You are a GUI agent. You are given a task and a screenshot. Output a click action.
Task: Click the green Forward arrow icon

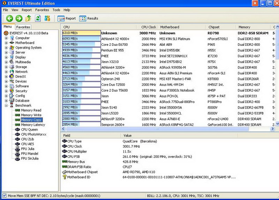19,18
